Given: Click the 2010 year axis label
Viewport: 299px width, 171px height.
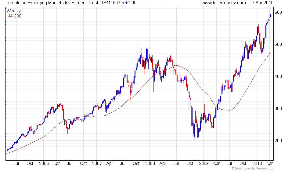Looking at the screenshot, I should (257, 163).
